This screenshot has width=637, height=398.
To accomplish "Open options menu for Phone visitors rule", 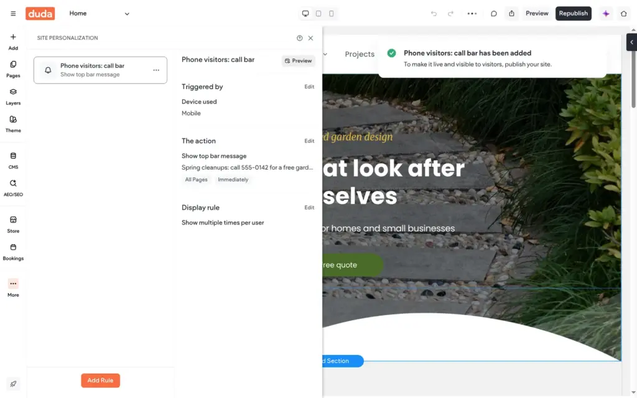I will [156, 70].
